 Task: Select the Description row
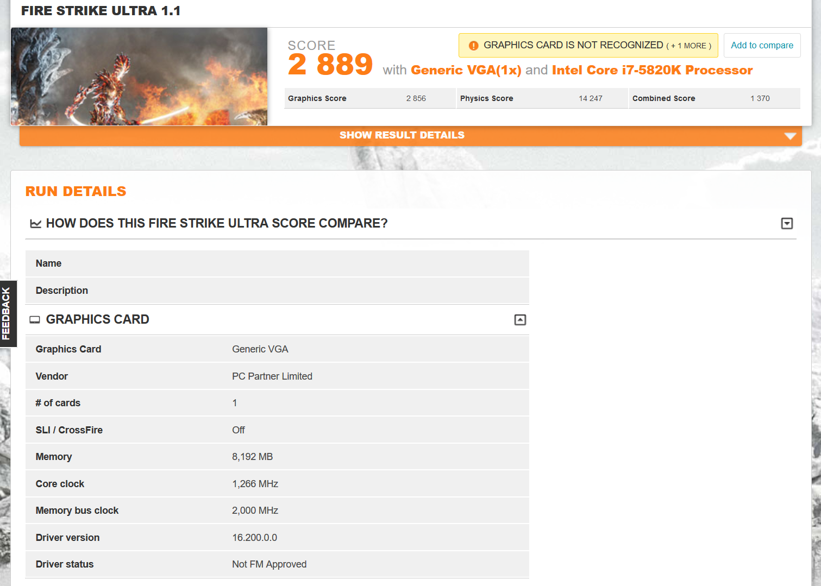(x=277, y=291)
